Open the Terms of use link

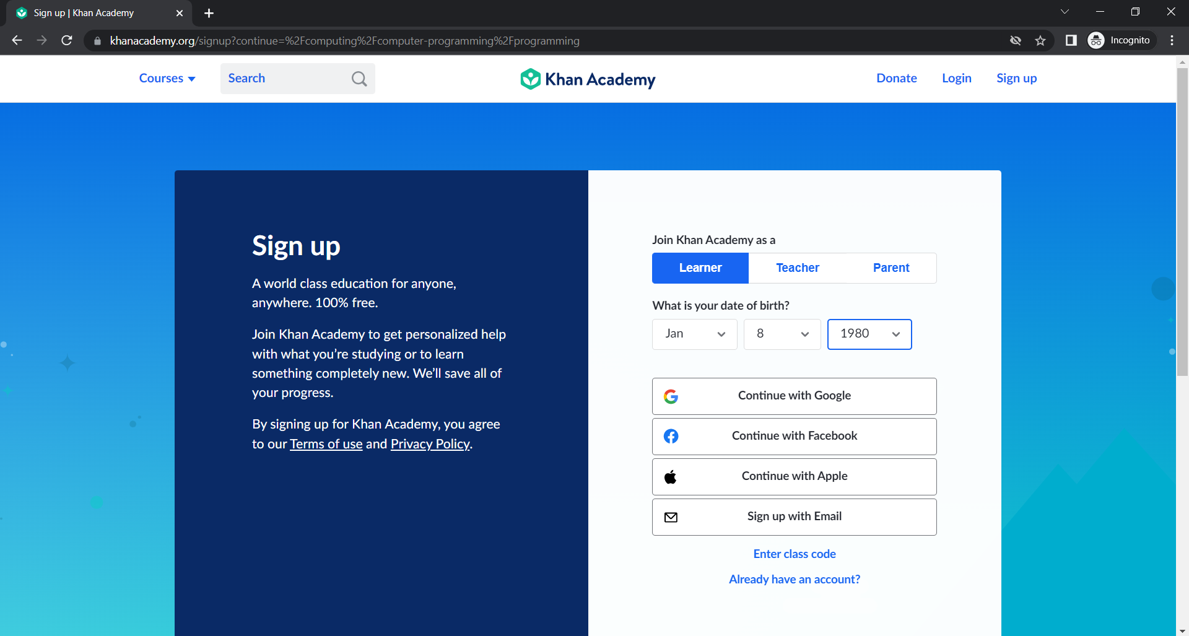coord(326,443)
